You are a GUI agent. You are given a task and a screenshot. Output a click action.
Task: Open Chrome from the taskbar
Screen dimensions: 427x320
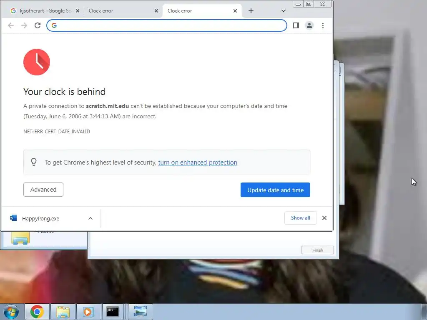(37, 312)
